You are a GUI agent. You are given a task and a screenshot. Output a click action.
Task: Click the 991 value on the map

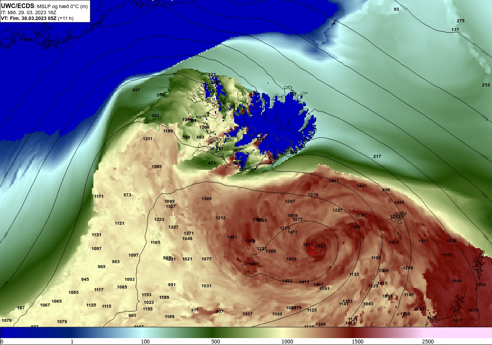coord(172,285)
